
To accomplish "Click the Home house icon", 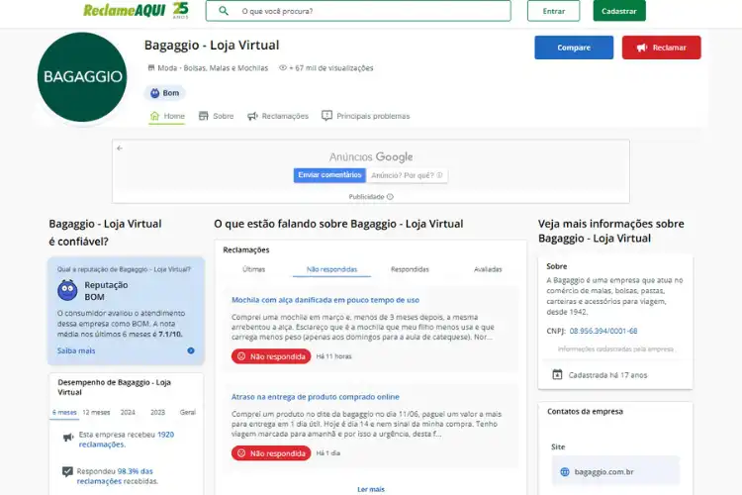I will (154, 116).
